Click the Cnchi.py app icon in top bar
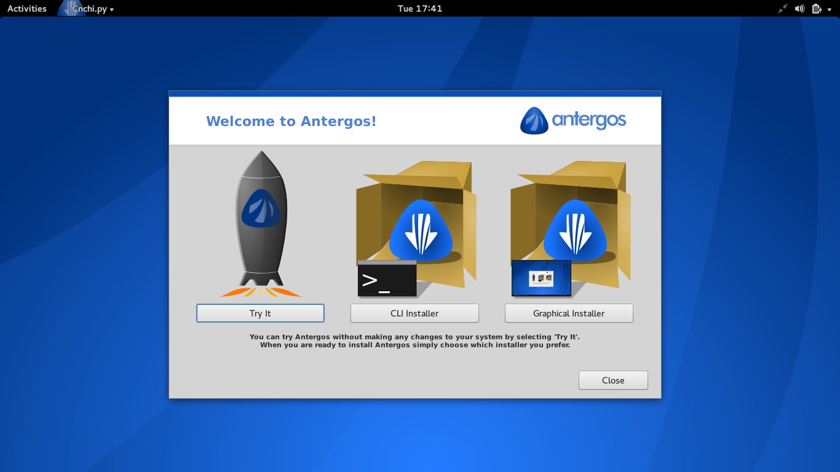 (x=70, y=9)
